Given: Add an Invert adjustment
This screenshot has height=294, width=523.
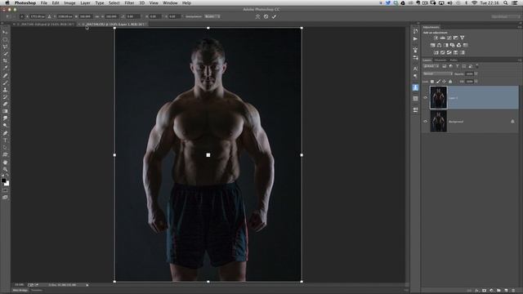Looking at the screenshot, I should click(x=436, y=52).
